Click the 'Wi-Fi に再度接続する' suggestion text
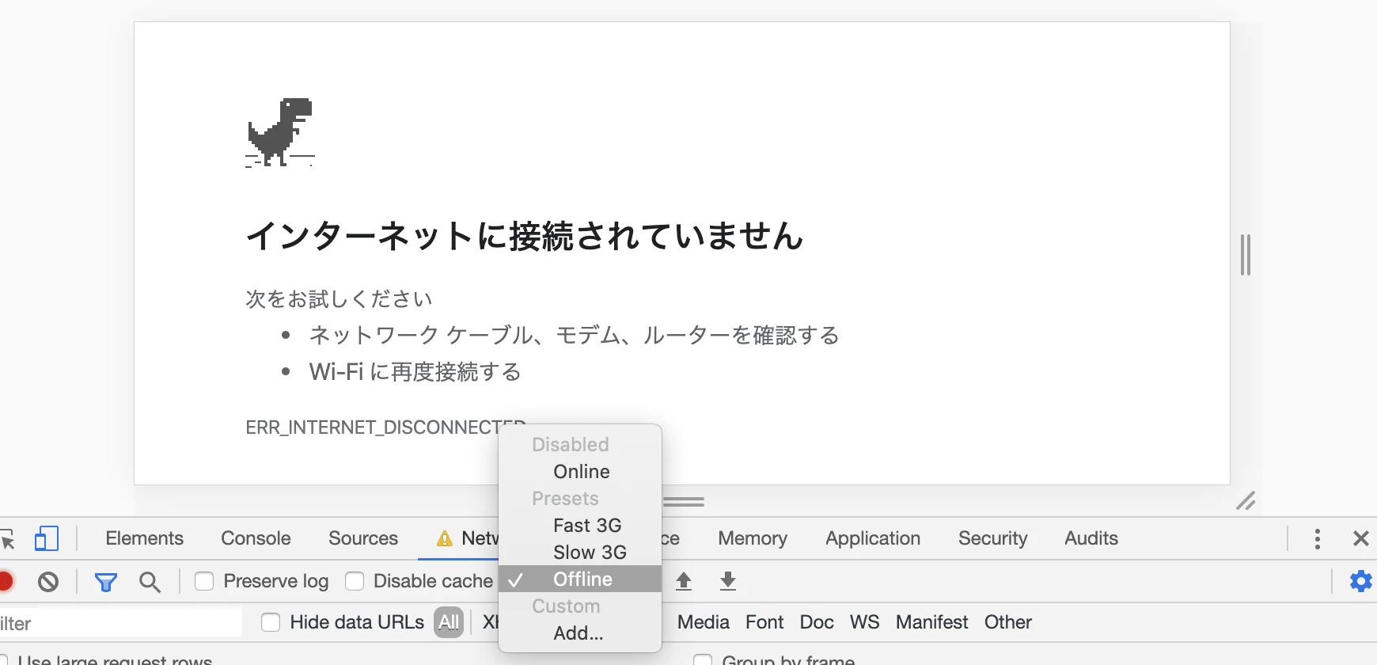1377x665 pixels. point(415,372)
